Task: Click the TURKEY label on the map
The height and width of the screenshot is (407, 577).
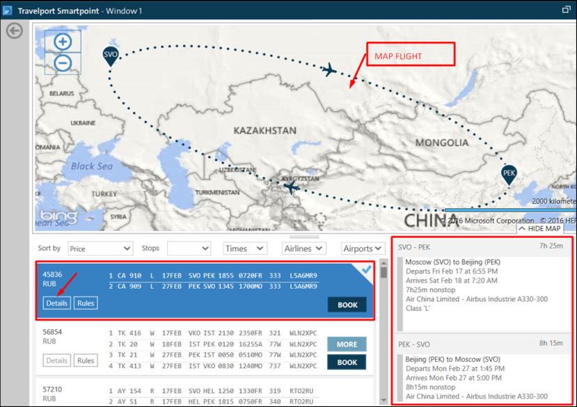Action: [104, 194]
